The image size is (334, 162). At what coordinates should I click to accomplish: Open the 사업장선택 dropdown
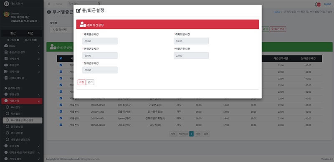[x=61, y=30]
